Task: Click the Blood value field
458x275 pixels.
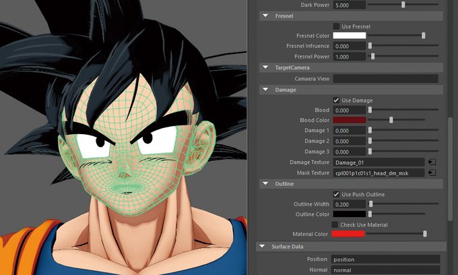Action: coord(350,110)
